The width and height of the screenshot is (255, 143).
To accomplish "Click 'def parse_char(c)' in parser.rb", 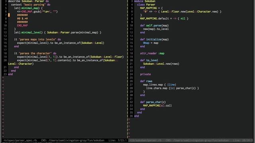I will [153, 102].
